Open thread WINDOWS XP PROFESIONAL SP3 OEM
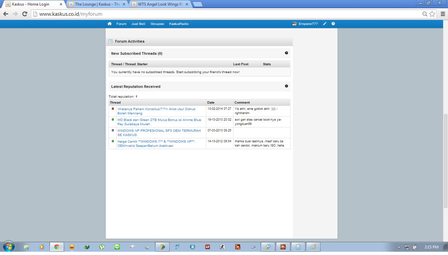Image resolution: width=448 pixels, height=255 pixels. 159,133
